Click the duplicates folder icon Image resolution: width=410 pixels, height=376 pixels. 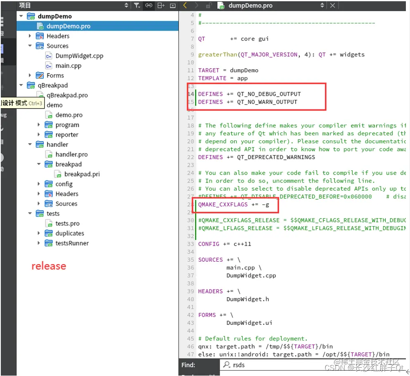[49, 233]
